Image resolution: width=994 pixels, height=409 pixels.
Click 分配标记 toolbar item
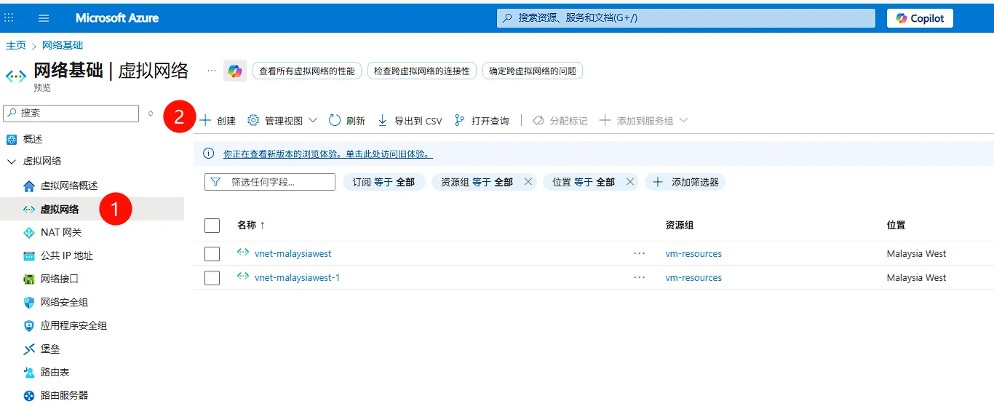560,121
